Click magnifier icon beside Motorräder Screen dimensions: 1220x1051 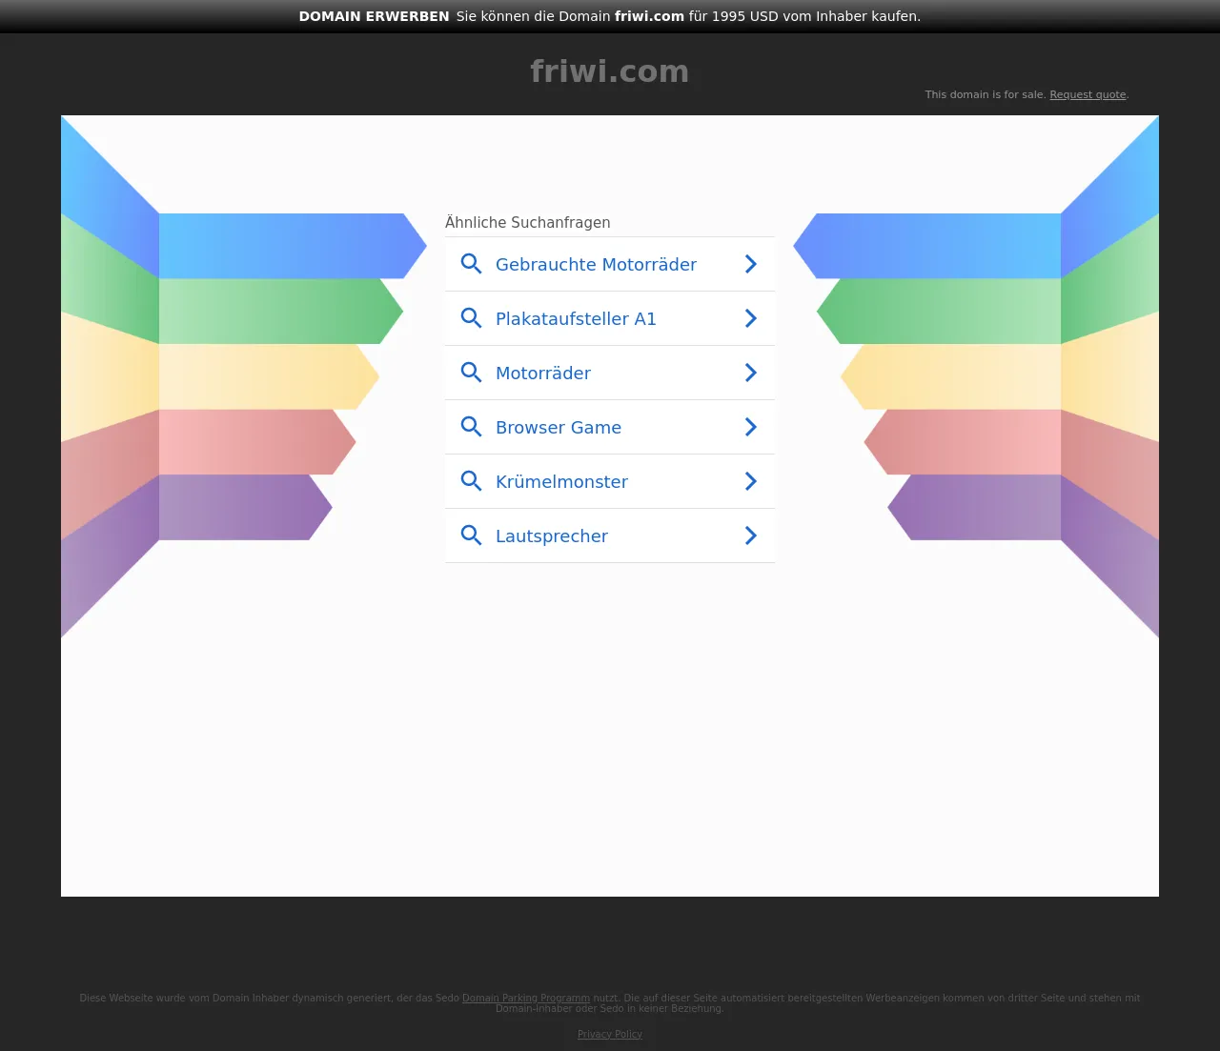tap(471, 373)
